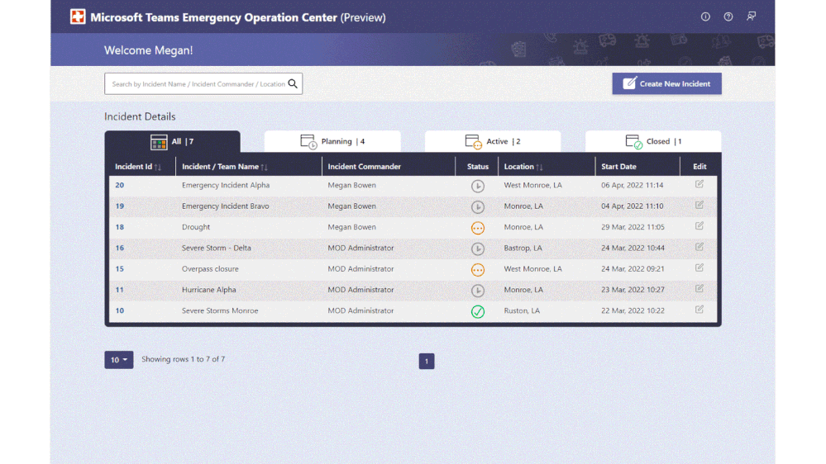826x464 pixels.
Task: Click closed green check icon for incident 10
Action: 477,311
